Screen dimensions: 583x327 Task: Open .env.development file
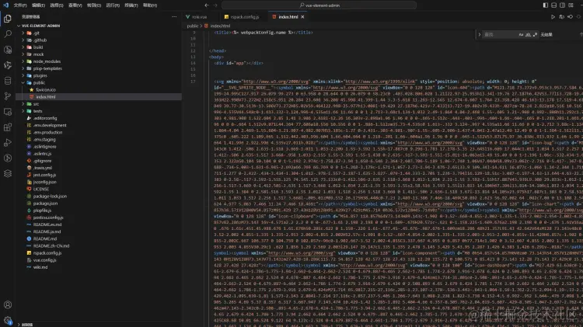[x=99, y=125]
